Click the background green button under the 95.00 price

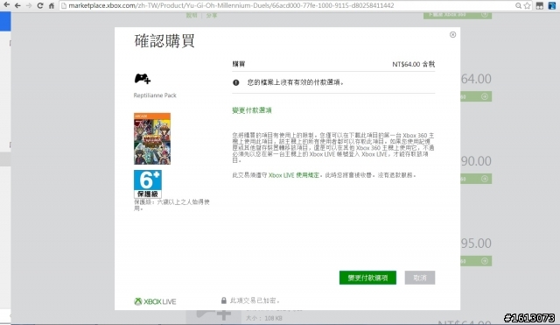(476, 261)
